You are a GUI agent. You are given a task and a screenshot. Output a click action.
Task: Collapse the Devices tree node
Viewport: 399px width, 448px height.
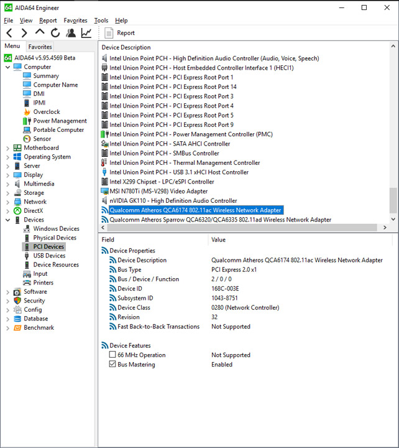(x=7, y=220)
